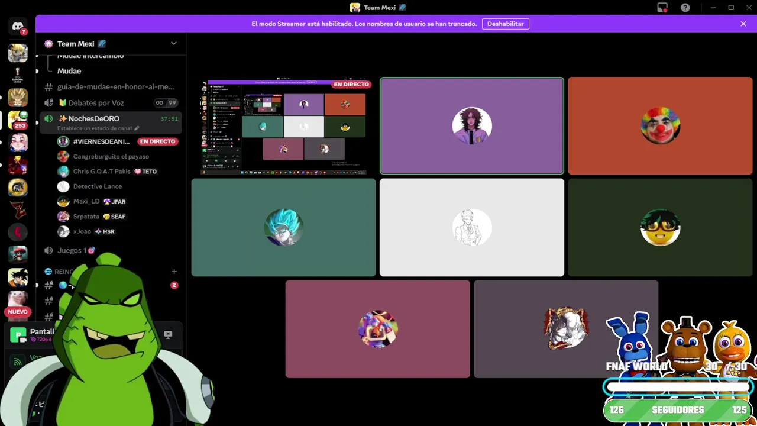Image resolution: width=757 pixels, height=426 pixels.
Task: Dismiss the Streamer mode banner
Action: [743, 24]
